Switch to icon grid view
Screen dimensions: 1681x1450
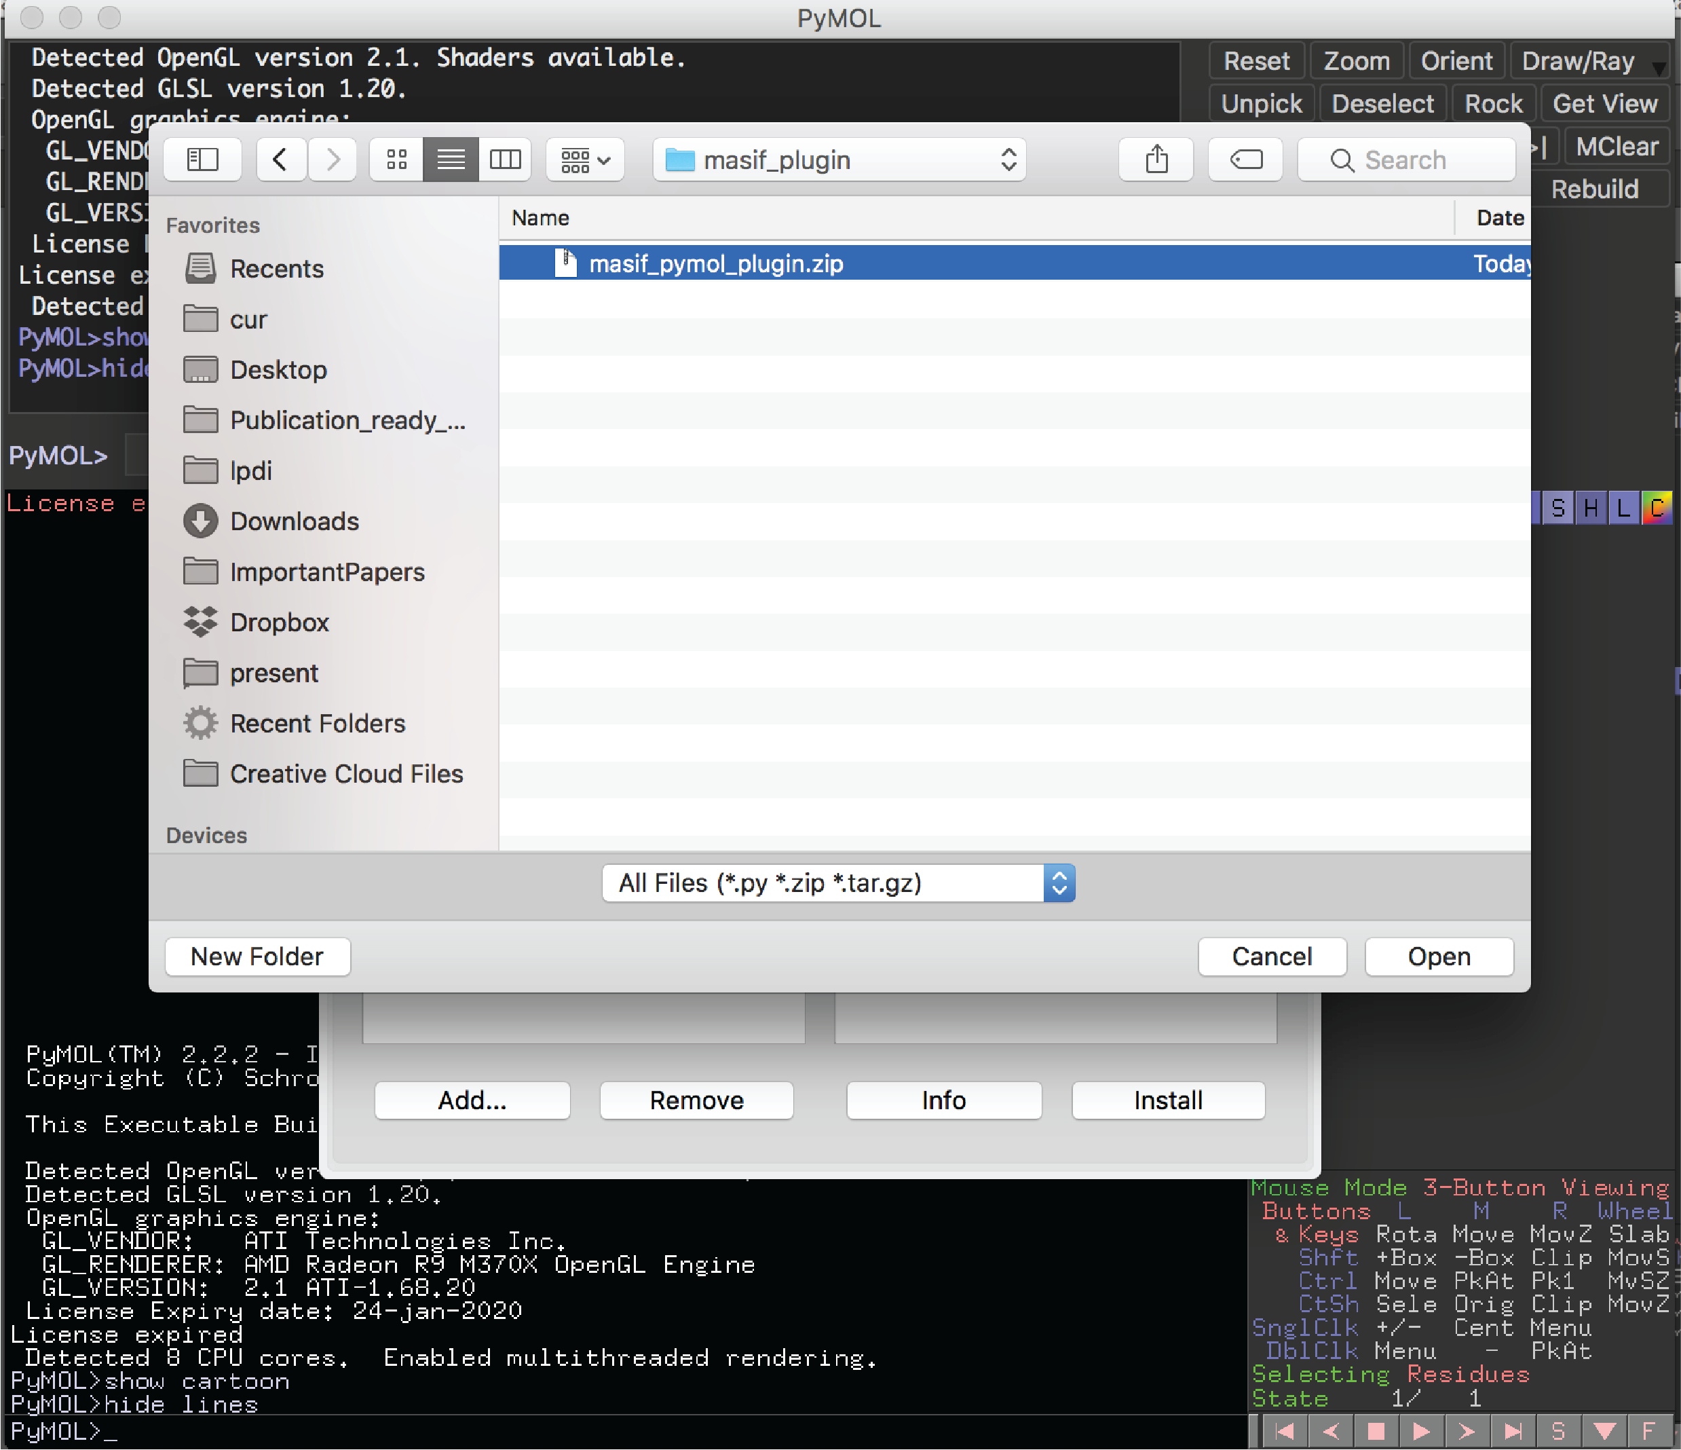(397, 160)
